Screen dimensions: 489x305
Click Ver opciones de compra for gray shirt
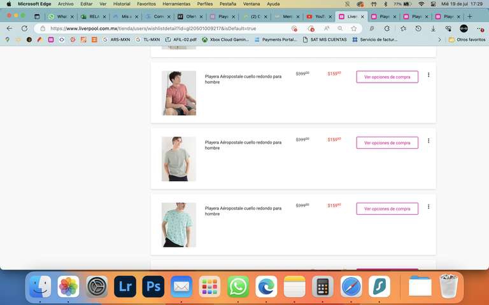[387, 143]
